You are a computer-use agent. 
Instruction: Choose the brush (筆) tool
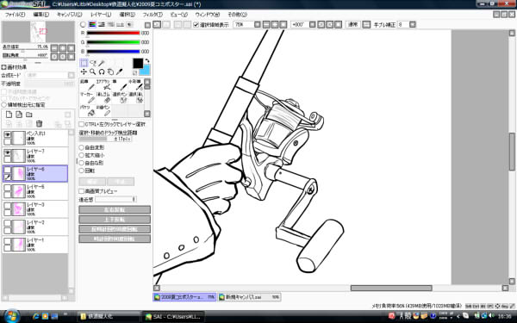pos(120,84)
